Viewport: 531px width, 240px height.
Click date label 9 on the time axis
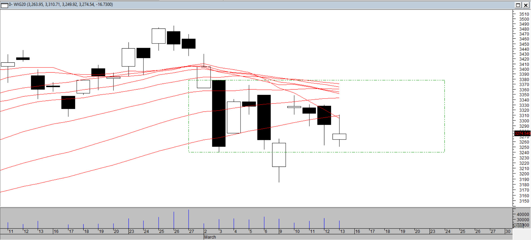click(x=281, y=232)
